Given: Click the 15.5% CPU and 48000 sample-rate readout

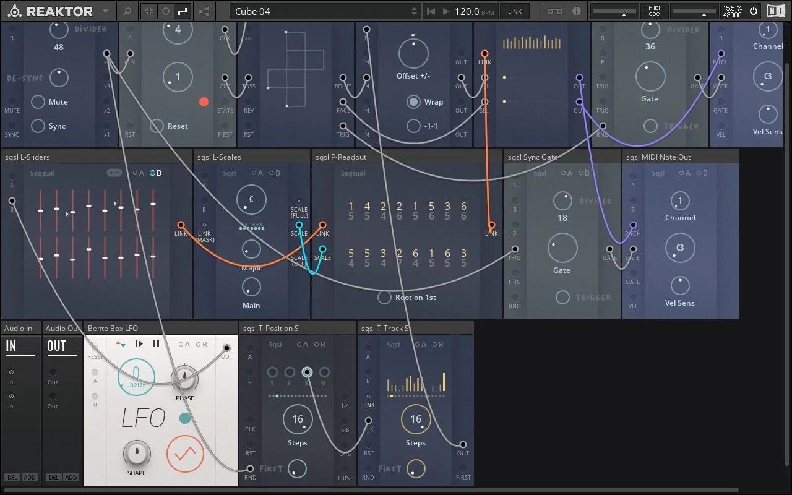Looking at the screenshot, I should coord(732,11).
